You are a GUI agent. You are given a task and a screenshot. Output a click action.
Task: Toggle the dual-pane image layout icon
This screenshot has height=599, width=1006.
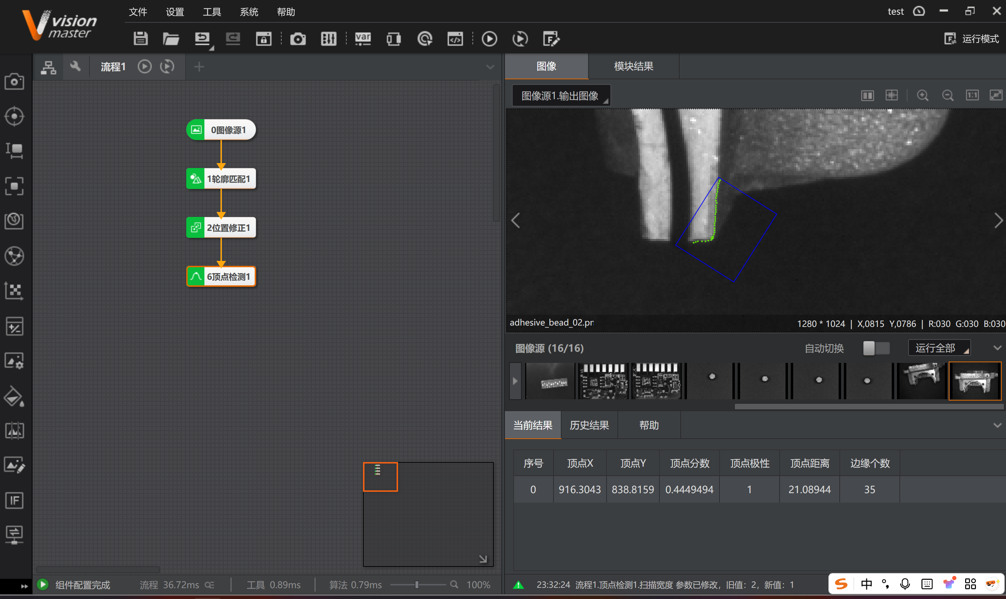coord(867,96)
